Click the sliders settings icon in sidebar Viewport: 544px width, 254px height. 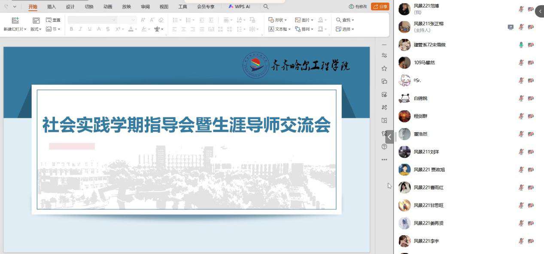point(384,55)
